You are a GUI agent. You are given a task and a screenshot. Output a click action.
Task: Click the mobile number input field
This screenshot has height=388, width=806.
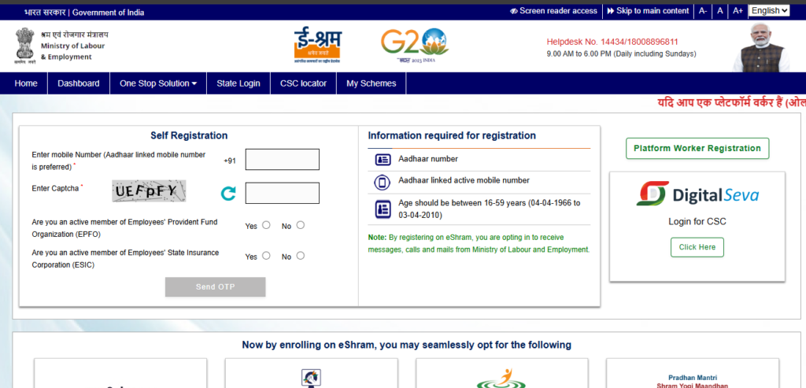coord(282,160)
